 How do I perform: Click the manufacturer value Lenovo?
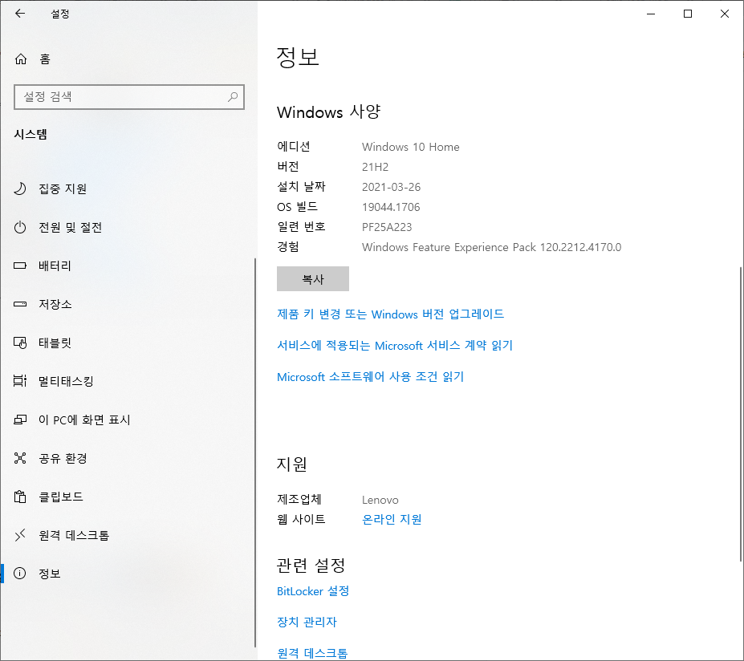[x=380, y=500]
